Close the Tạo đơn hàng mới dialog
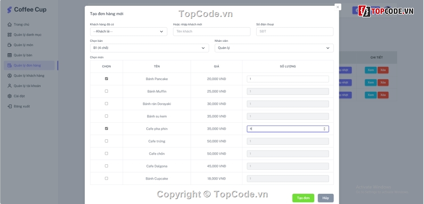 point(338,7)
